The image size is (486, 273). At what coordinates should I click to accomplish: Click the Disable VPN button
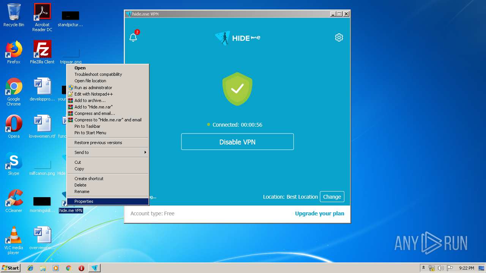(x=237, y=142)
